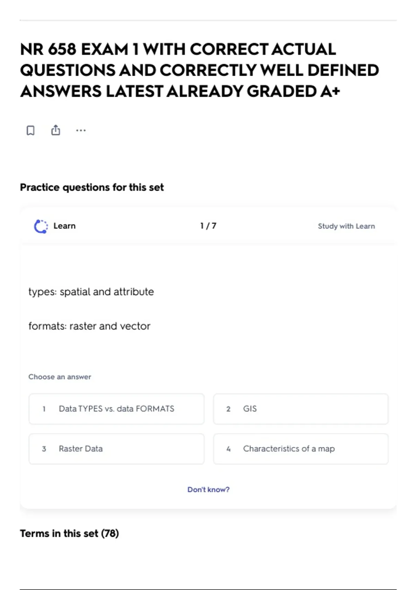Image resolution: width=416 pixels, height=590 pixels.
Task: Bookmark this study set
Action: tap(31, 130)
